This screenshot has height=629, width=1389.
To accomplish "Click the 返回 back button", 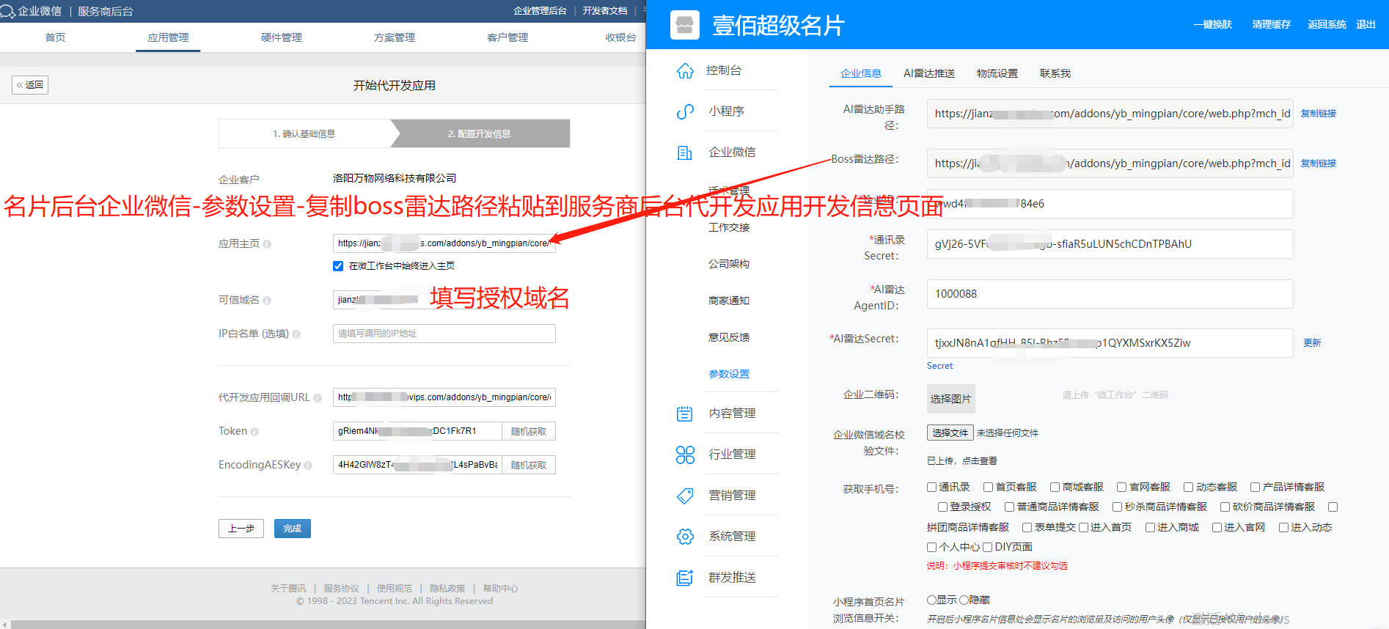I will click(x=30, y=85).
